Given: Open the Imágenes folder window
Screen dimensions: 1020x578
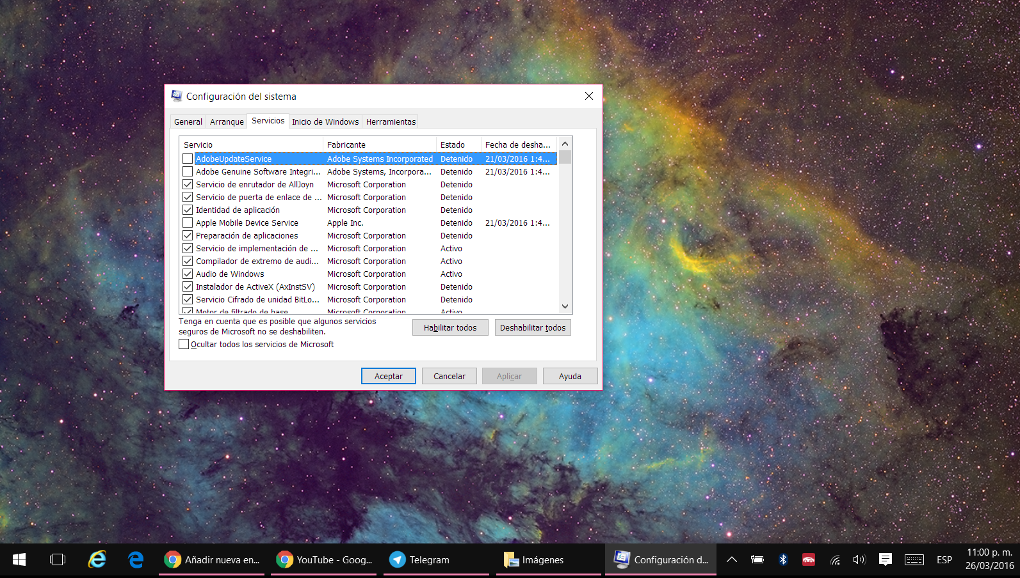Looking at the screenshot, I should click(x=549, y=559).
